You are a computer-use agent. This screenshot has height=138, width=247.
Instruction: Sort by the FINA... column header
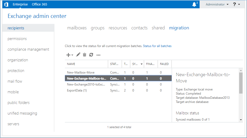point(151,64)
